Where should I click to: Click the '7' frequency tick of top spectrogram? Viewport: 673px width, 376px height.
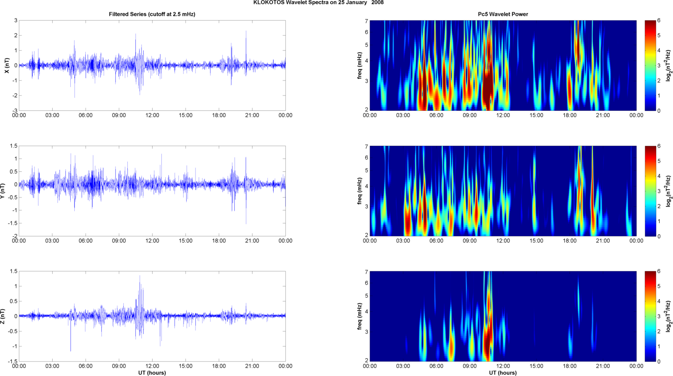click(367, 21)
